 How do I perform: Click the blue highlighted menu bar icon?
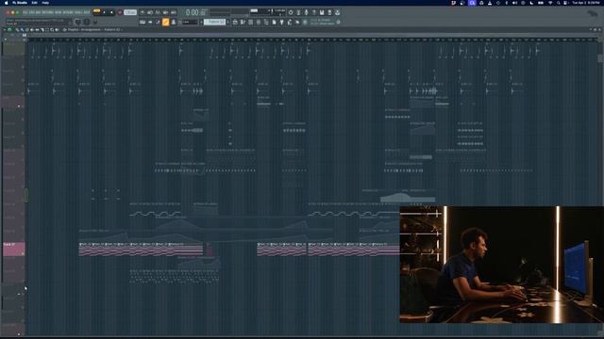(x=472, y=3)
